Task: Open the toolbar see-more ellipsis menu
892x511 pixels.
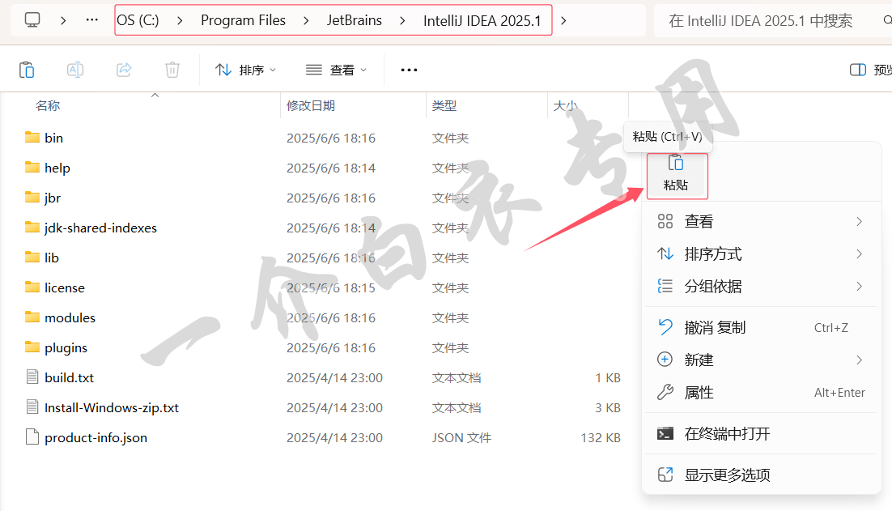Action: click(409, 70)
